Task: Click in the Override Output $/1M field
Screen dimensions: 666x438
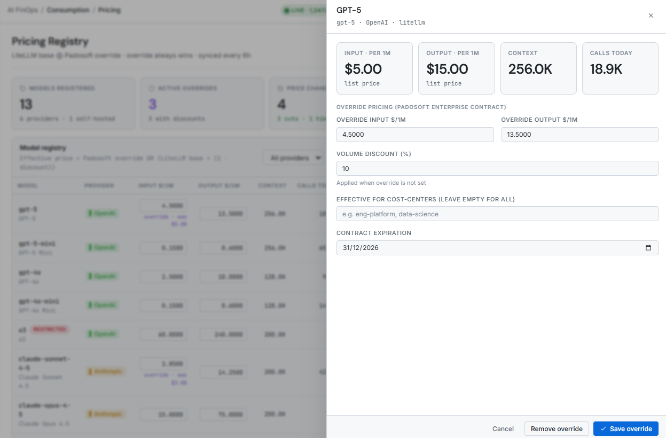Action: click(x=579, y=135)
